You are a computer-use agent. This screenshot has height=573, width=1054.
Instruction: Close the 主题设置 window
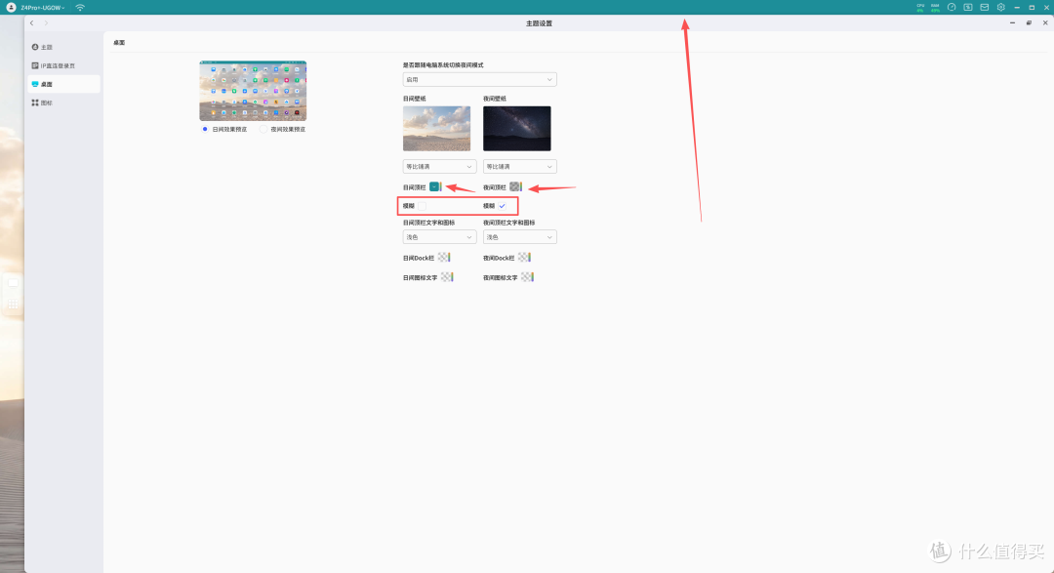(1045, 22)
